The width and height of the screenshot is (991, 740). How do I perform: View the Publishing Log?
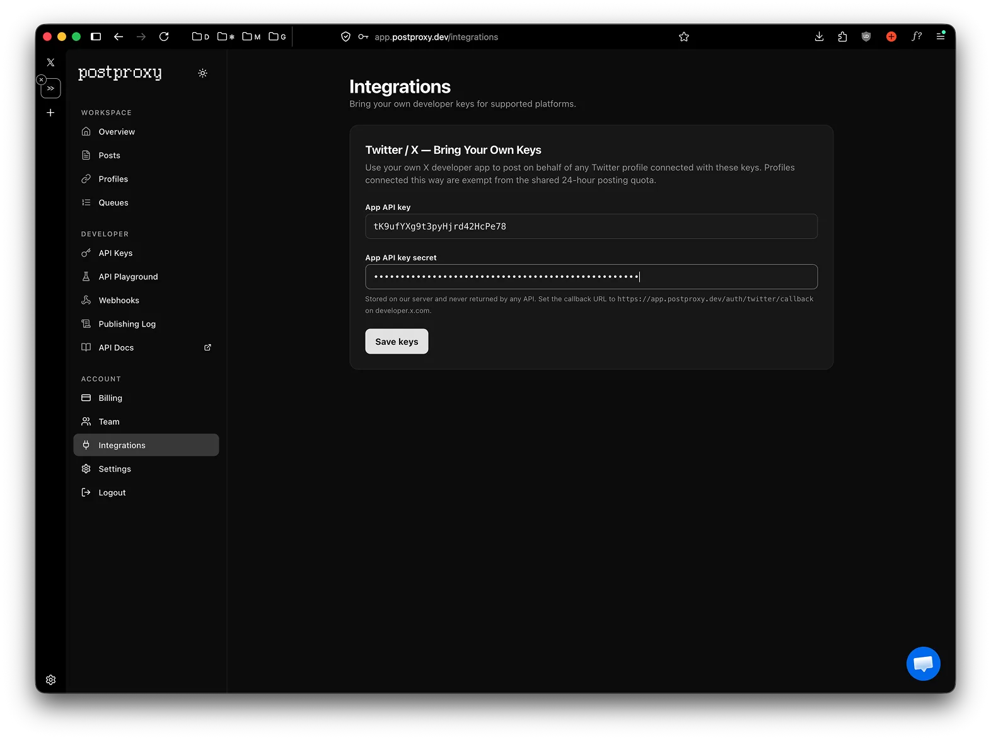coord(146,324)
